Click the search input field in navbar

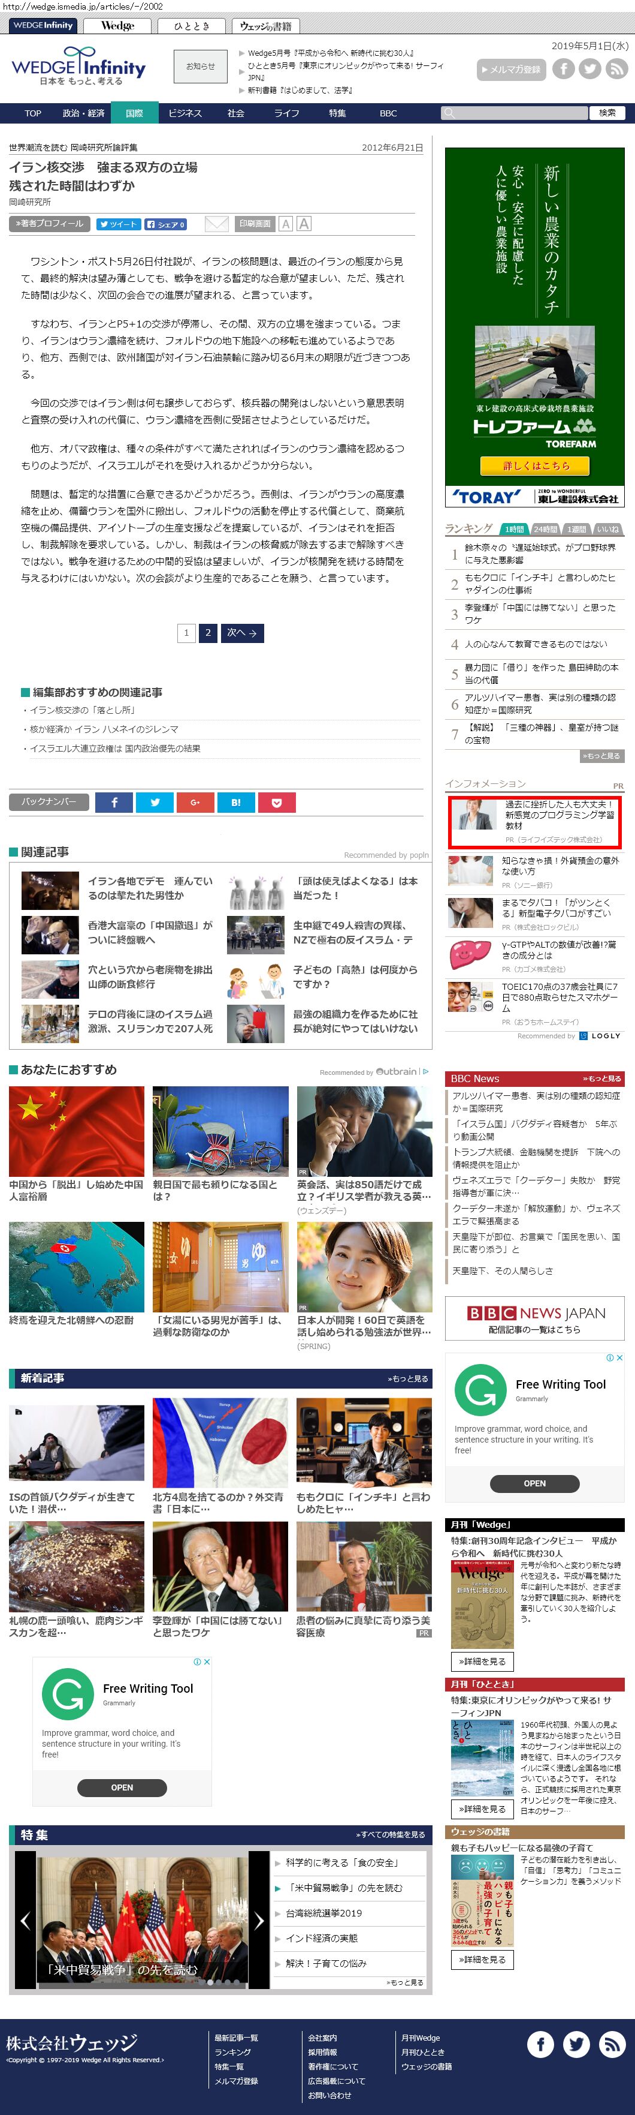click(x=521, y=113)
